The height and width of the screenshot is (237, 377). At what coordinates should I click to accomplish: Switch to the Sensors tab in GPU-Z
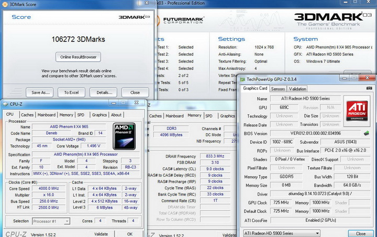tap(278, 89)
